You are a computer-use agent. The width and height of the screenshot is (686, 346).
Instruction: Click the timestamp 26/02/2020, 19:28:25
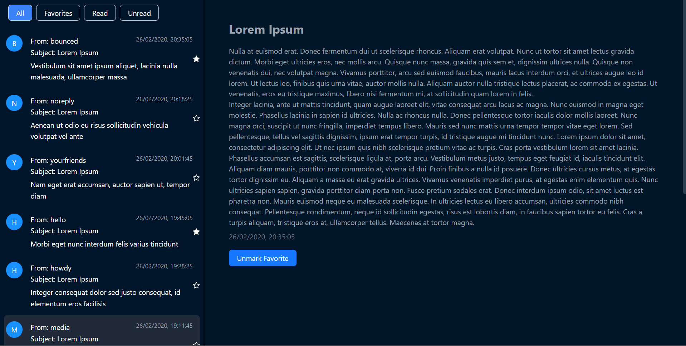pos(164,266)
